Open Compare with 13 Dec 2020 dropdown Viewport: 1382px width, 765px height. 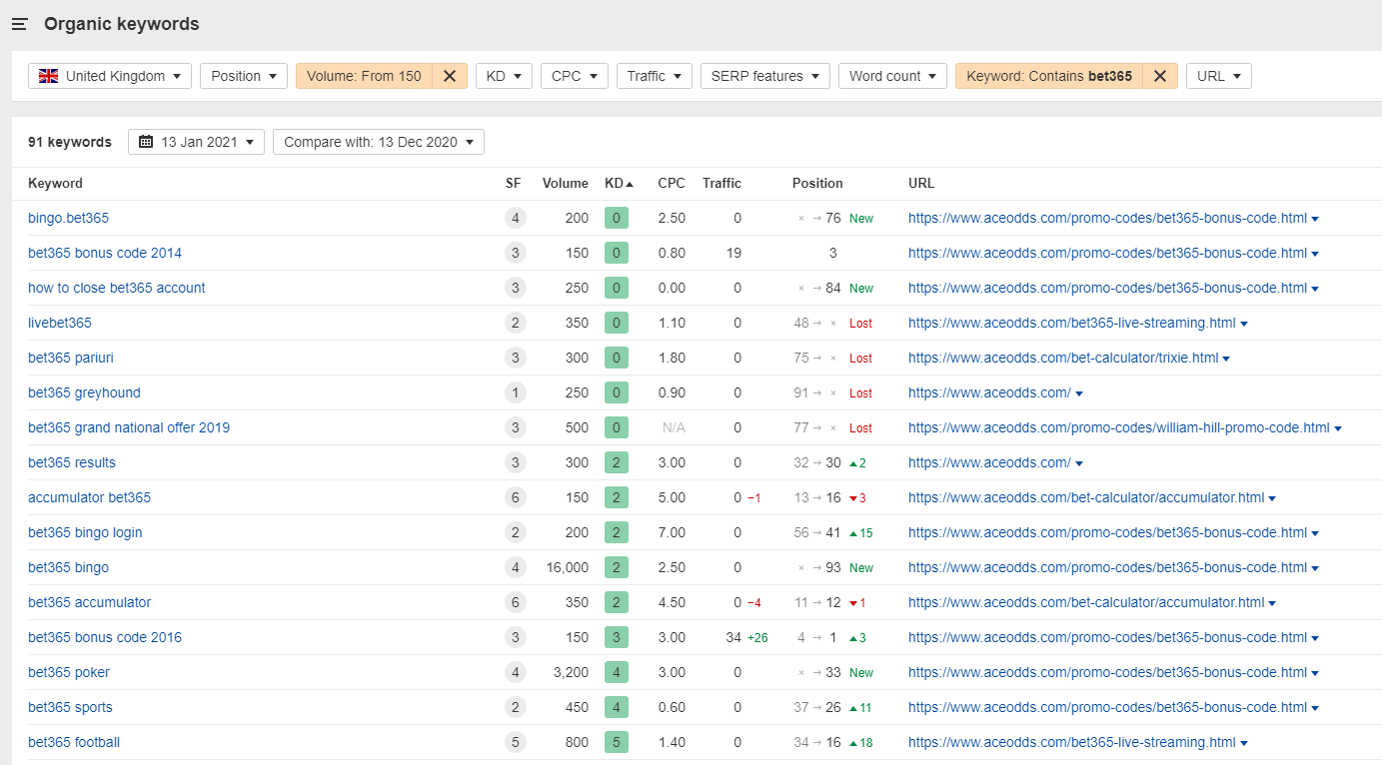[x=378, y=142]
